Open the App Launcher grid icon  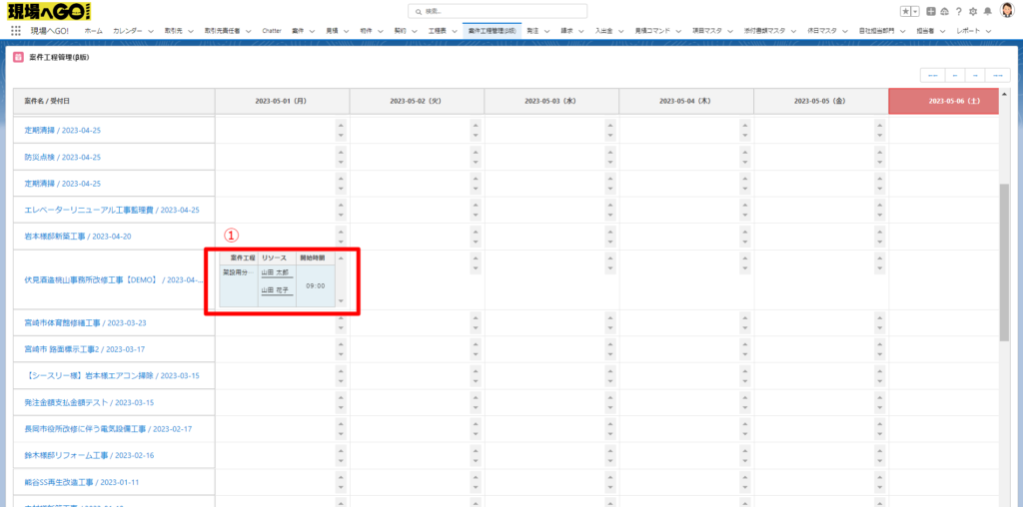coord(16,31)
